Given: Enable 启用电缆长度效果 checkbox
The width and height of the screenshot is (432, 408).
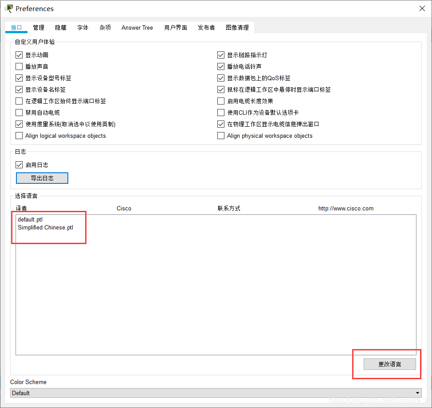Looking at the screenshot, I should tap(221, 101).
